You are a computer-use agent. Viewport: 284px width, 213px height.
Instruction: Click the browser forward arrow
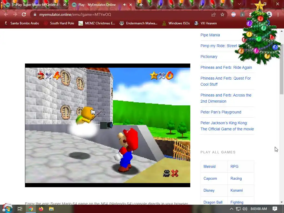(x=15, y=14)
